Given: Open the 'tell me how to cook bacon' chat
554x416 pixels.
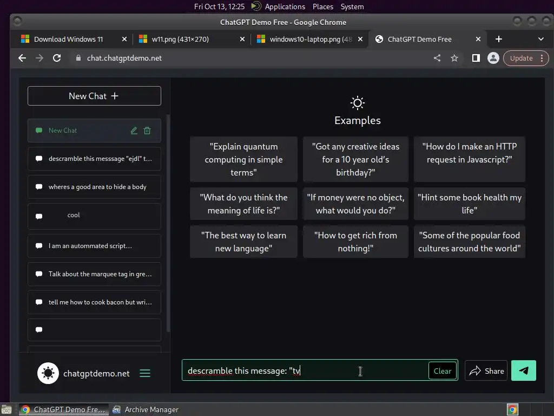Looking at the screenshot, I should (94, 302).
